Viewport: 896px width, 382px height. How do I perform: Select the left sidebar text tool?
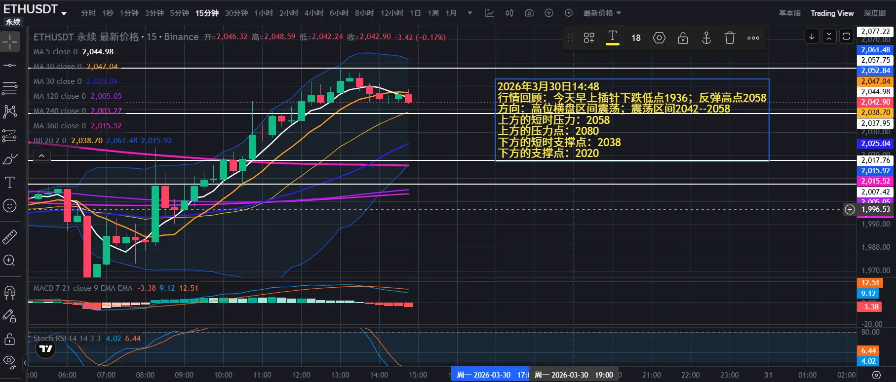10,183
